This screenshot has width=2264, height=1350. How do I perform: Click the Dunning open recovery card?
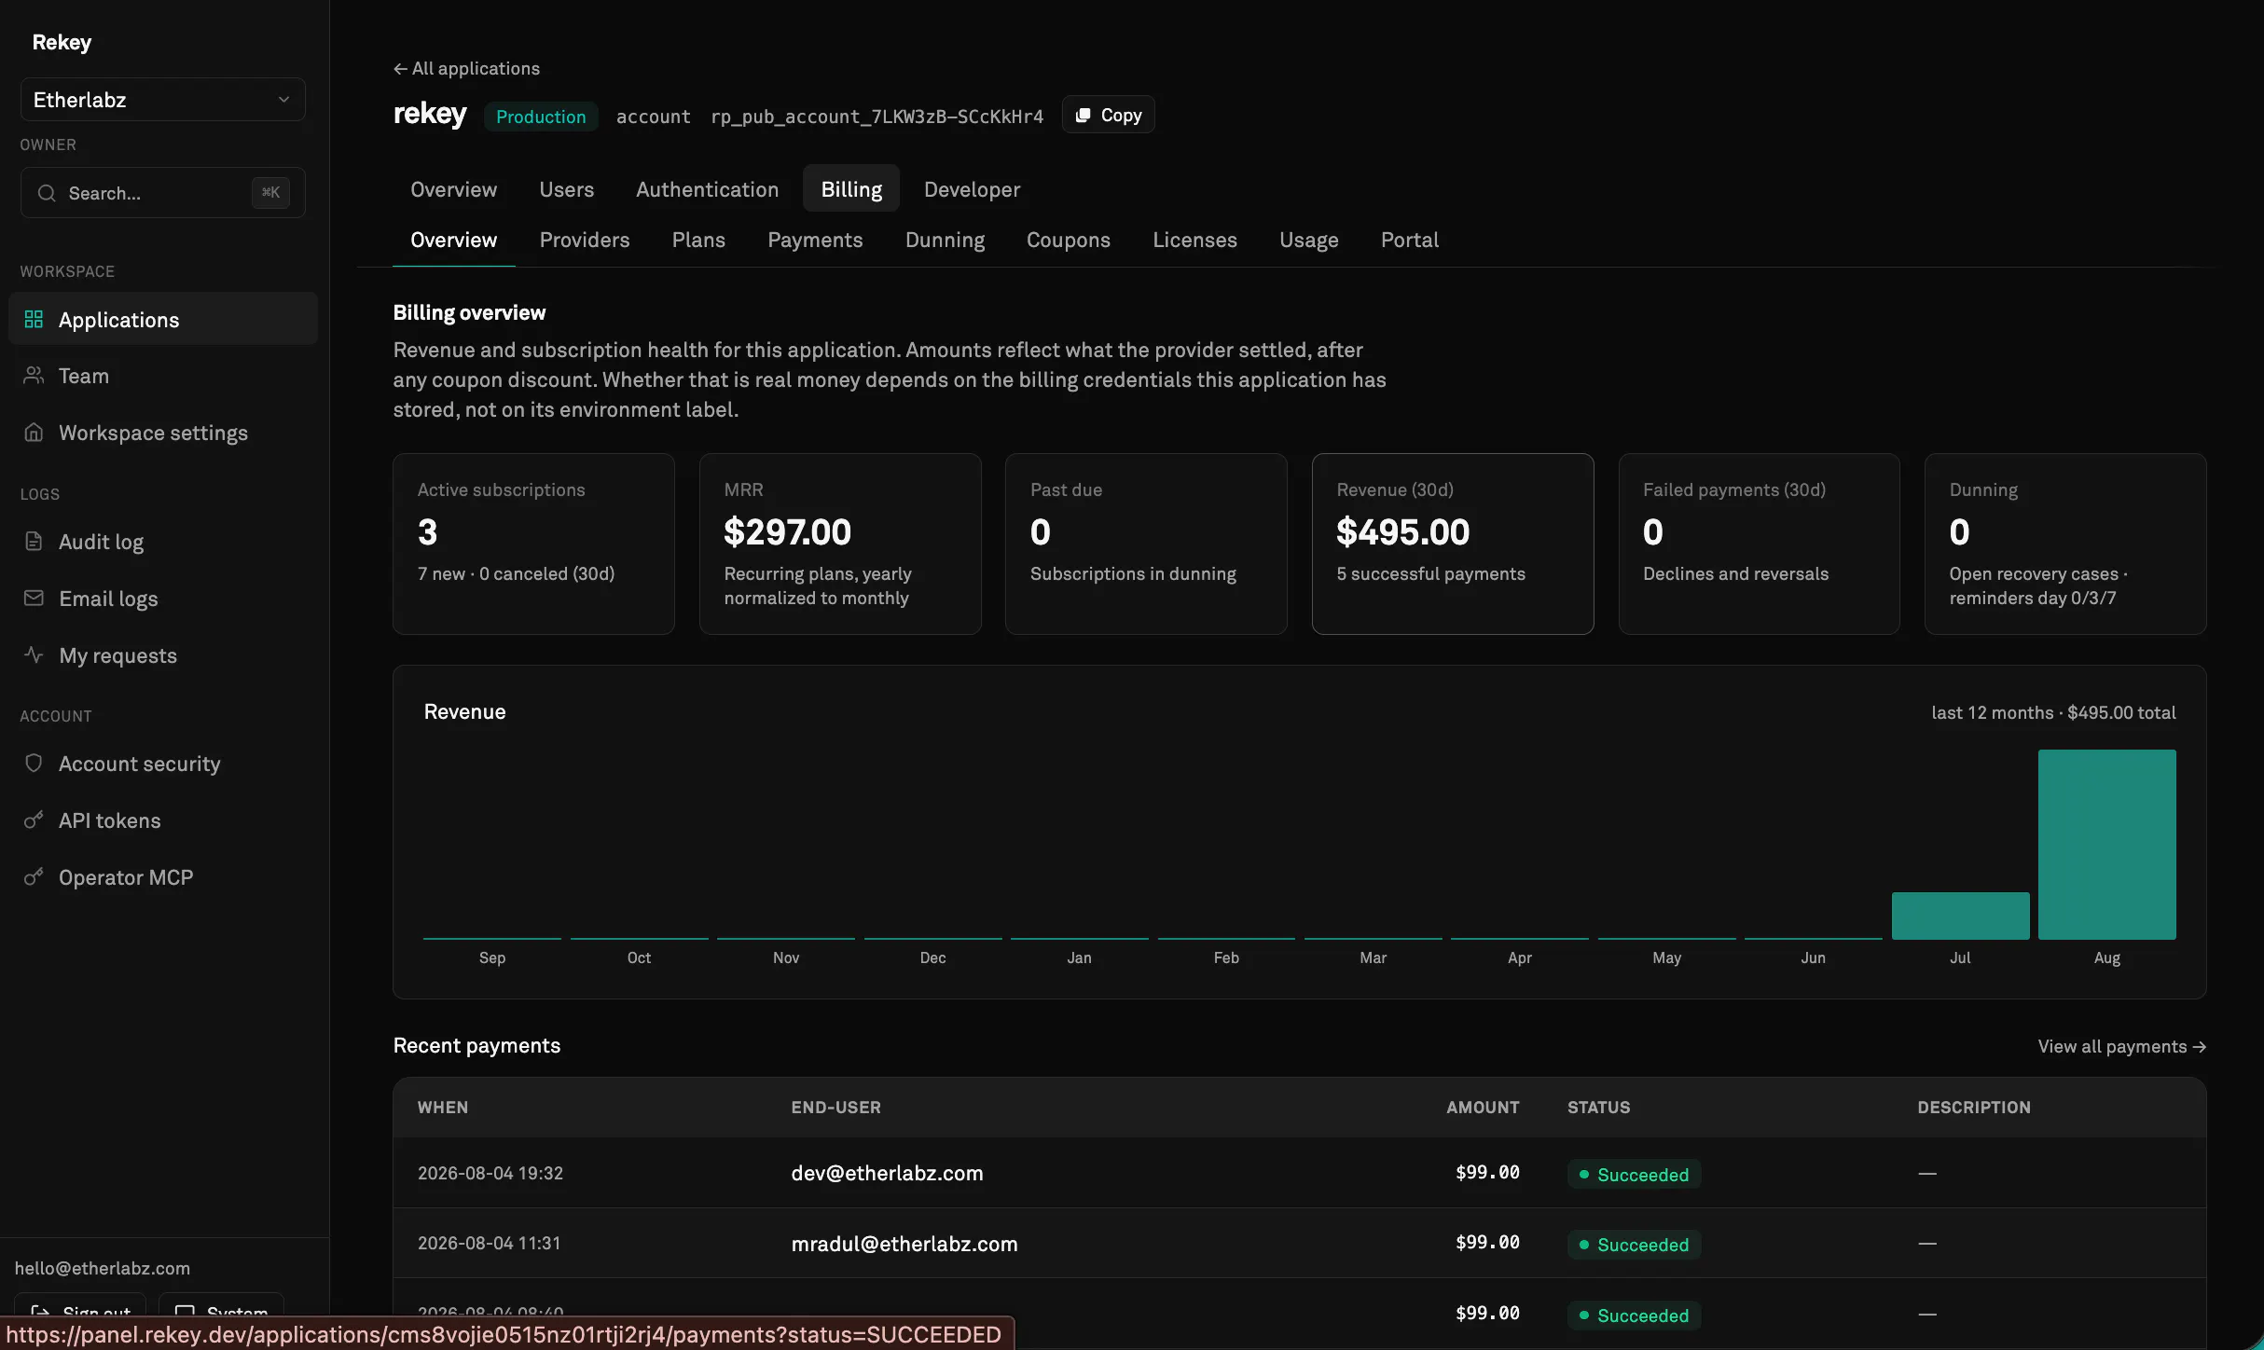tap(2065, 544)
